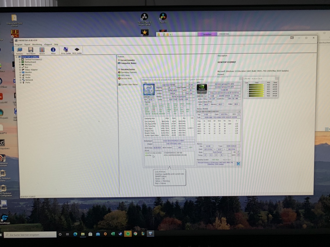Open the Monitoring menu

37,44
